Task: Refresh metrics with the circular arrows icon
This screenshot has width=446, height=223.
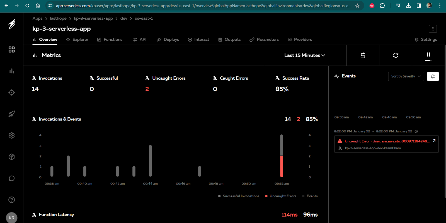Action: click(x=396, y=55)
